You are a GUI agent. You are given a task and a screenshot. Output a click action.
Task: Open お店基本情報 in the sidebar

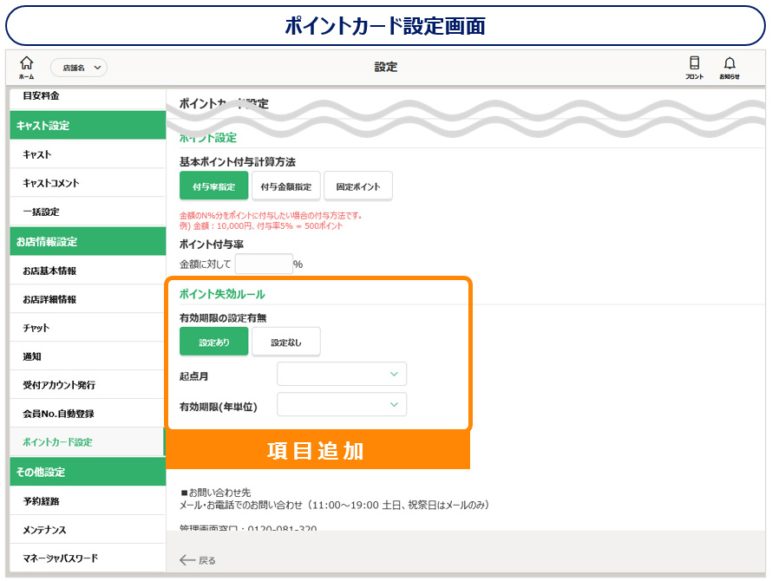49,271
